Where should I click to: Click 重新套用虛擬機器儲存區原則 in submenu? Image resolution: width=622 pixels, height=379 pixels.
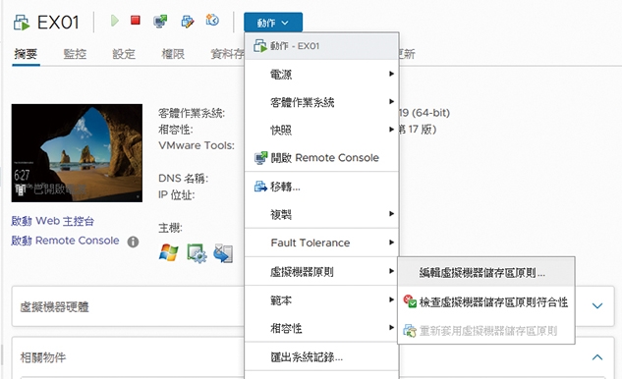[x=486, y=331]
